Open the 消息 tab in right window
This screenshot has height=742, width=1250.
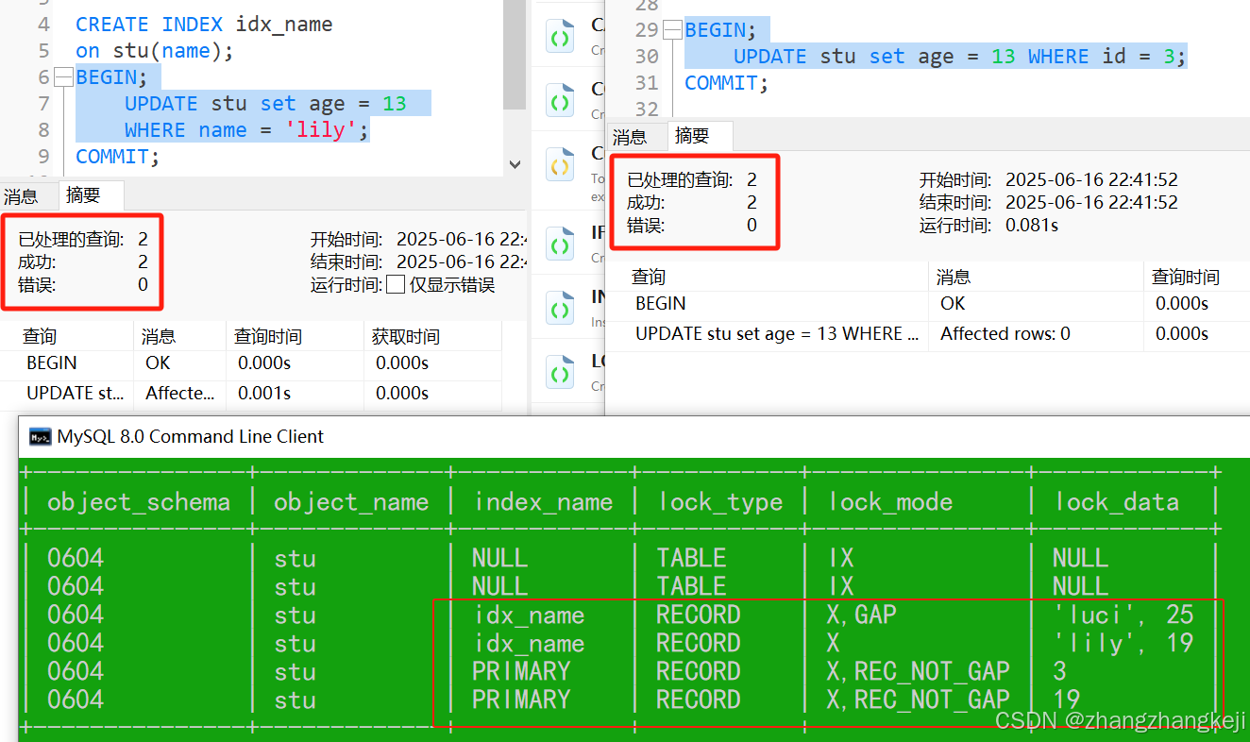(x=630, y=137)
